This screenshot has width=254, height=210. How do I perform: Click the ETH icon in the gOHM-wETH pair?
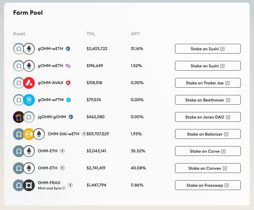(x=29, y=49)
